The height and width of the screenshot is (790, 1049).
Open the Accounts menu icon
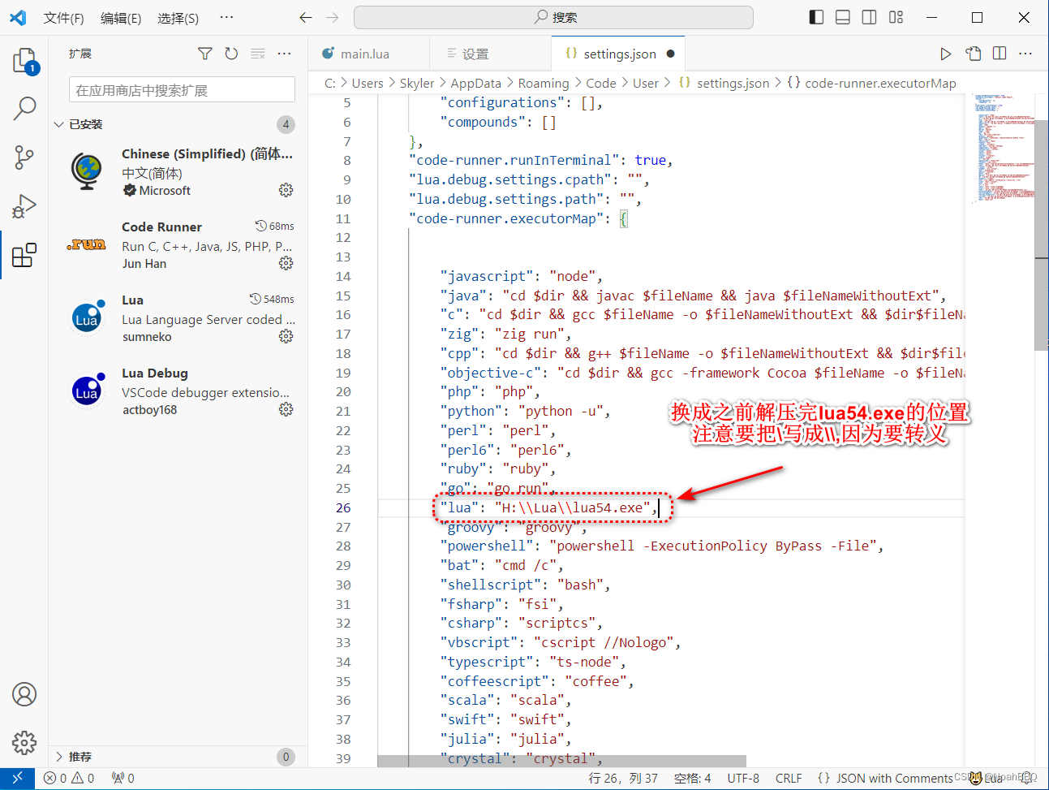click(24, 694)
